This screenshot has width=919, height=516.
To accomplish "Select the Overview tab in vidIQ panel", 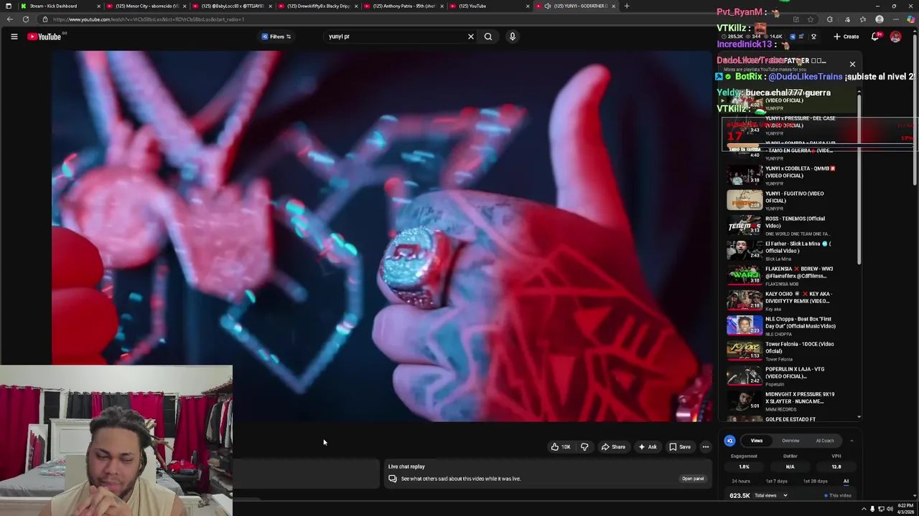I will (790, 441).
